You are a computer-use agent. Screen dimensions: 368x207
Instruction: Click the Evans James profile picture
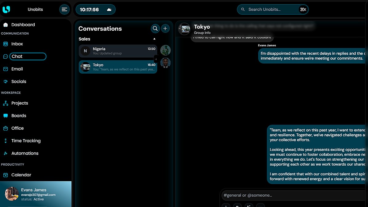12,194
